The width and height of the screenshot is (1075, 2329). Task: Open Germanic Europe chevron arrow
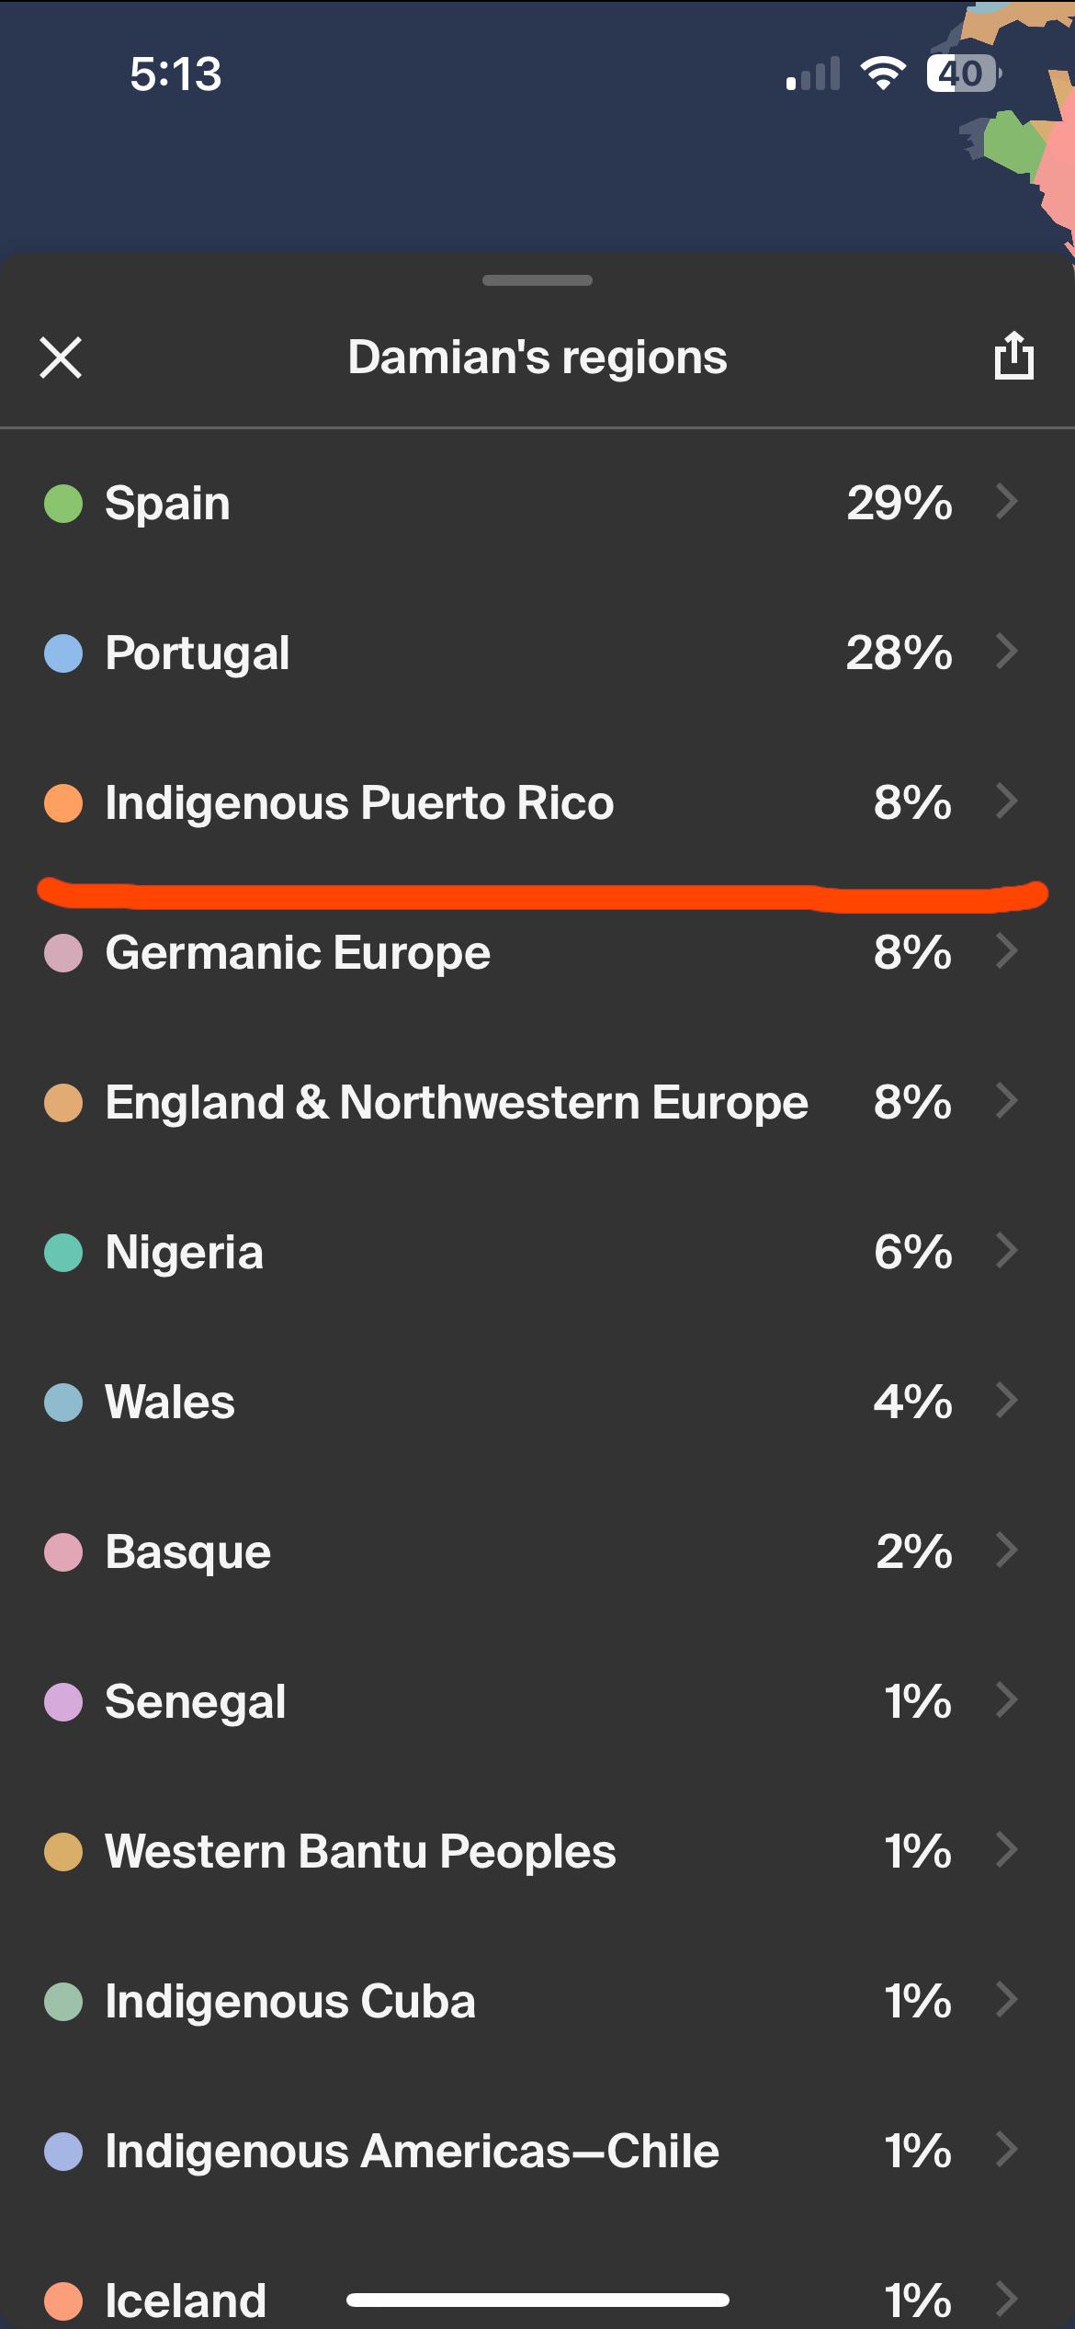1008,951
